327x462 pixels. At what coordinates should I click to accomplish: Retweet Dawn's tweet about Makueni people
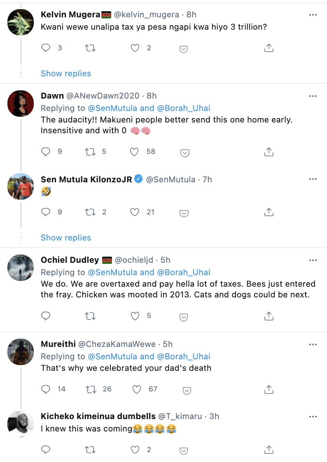[x=90, y=152]
